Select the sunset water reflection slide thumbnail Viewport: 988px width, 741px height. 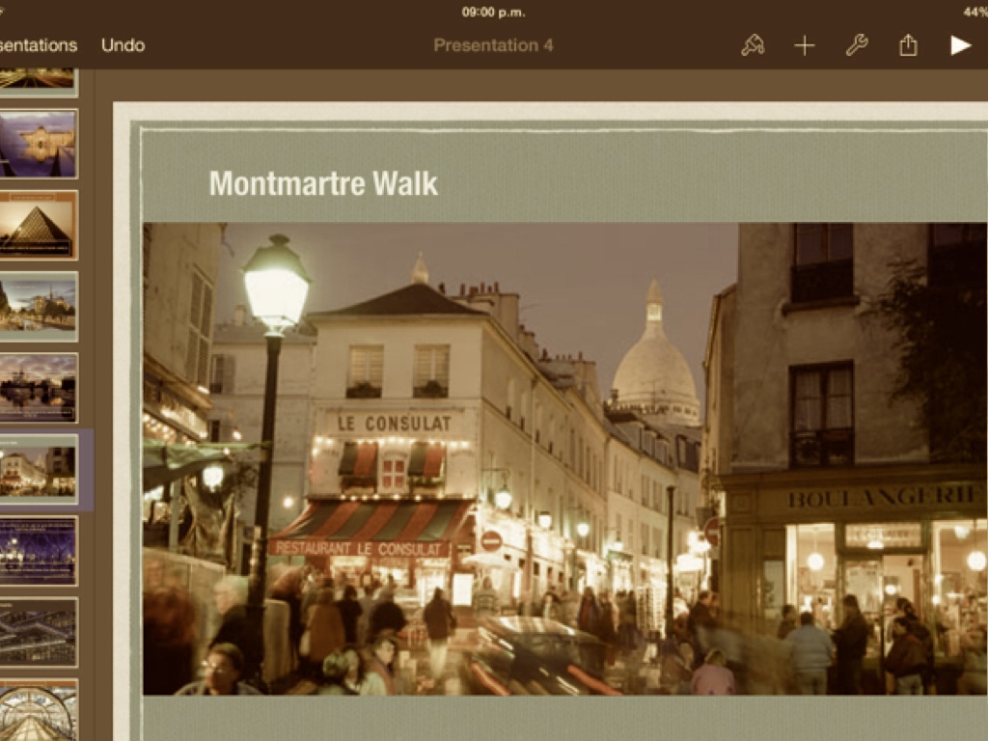pos(39,387)
